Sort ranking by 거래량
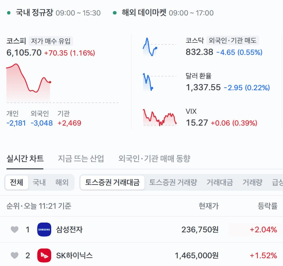This screenshot has width=283, height=266. [252, 182]
